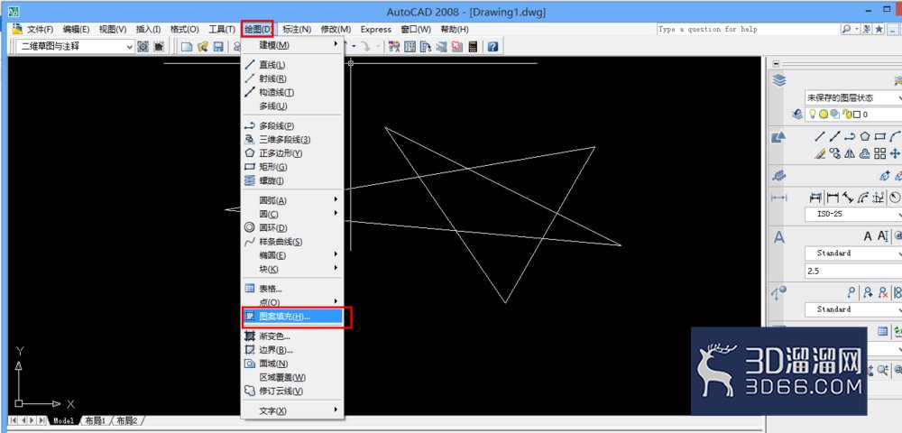Choose 图案填充(H)... from the draw menu
902x433 pixels.
point(291,317)
